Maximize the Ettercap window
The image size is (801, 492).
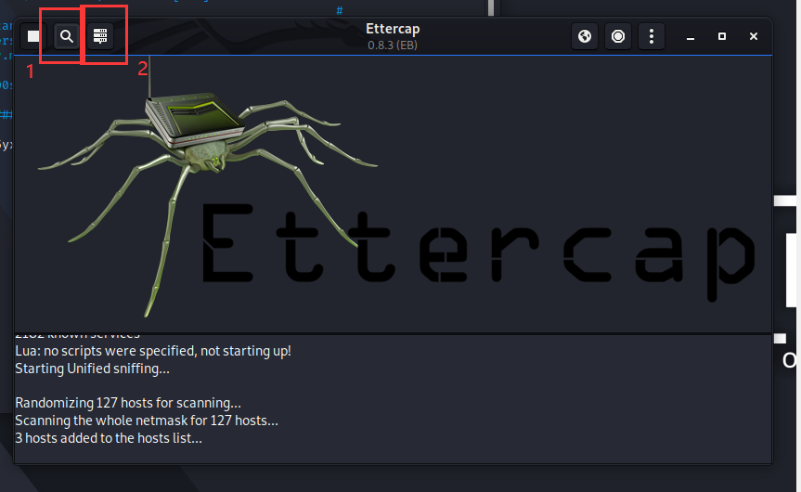point(722,36)
